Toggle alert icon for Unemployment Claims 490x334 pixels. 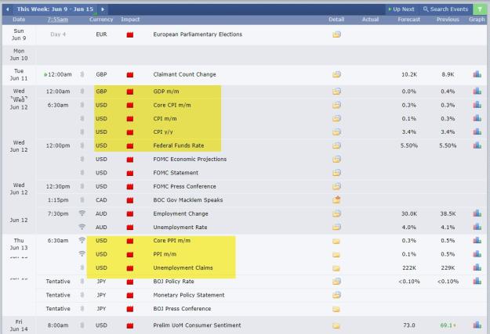tap(82, 268)
